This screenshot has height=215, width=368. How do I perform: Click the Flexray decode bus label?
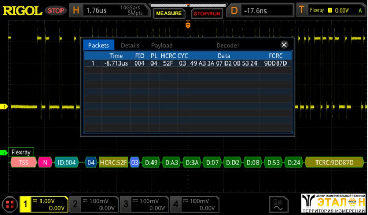(x=22, y=152)
